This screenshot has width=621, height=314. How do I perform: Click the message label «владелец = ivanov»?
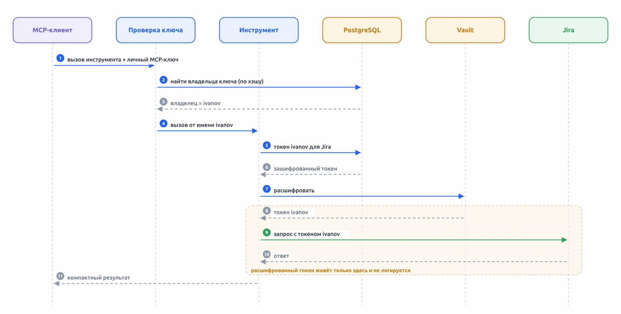point(195,103)
